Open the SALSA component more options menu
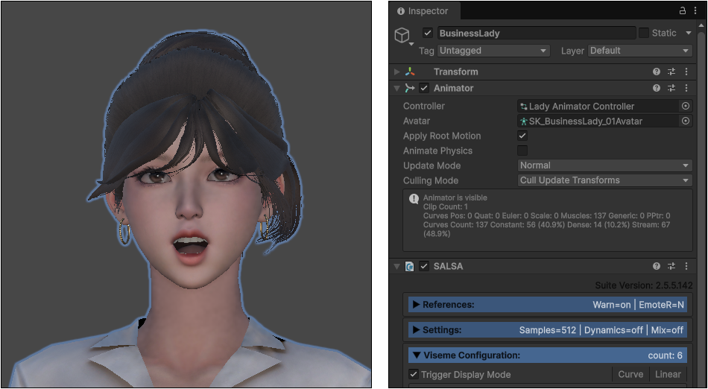This screenshot has width=708, height=389. (x=686, y=266)
